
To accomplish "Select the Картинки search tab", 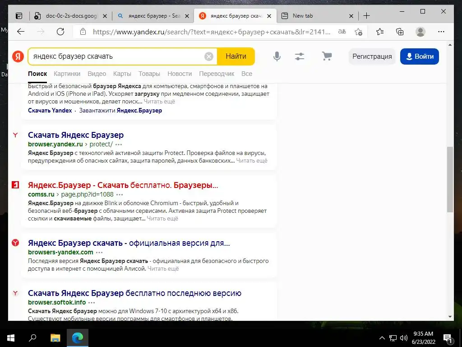I will pos(67,74).
